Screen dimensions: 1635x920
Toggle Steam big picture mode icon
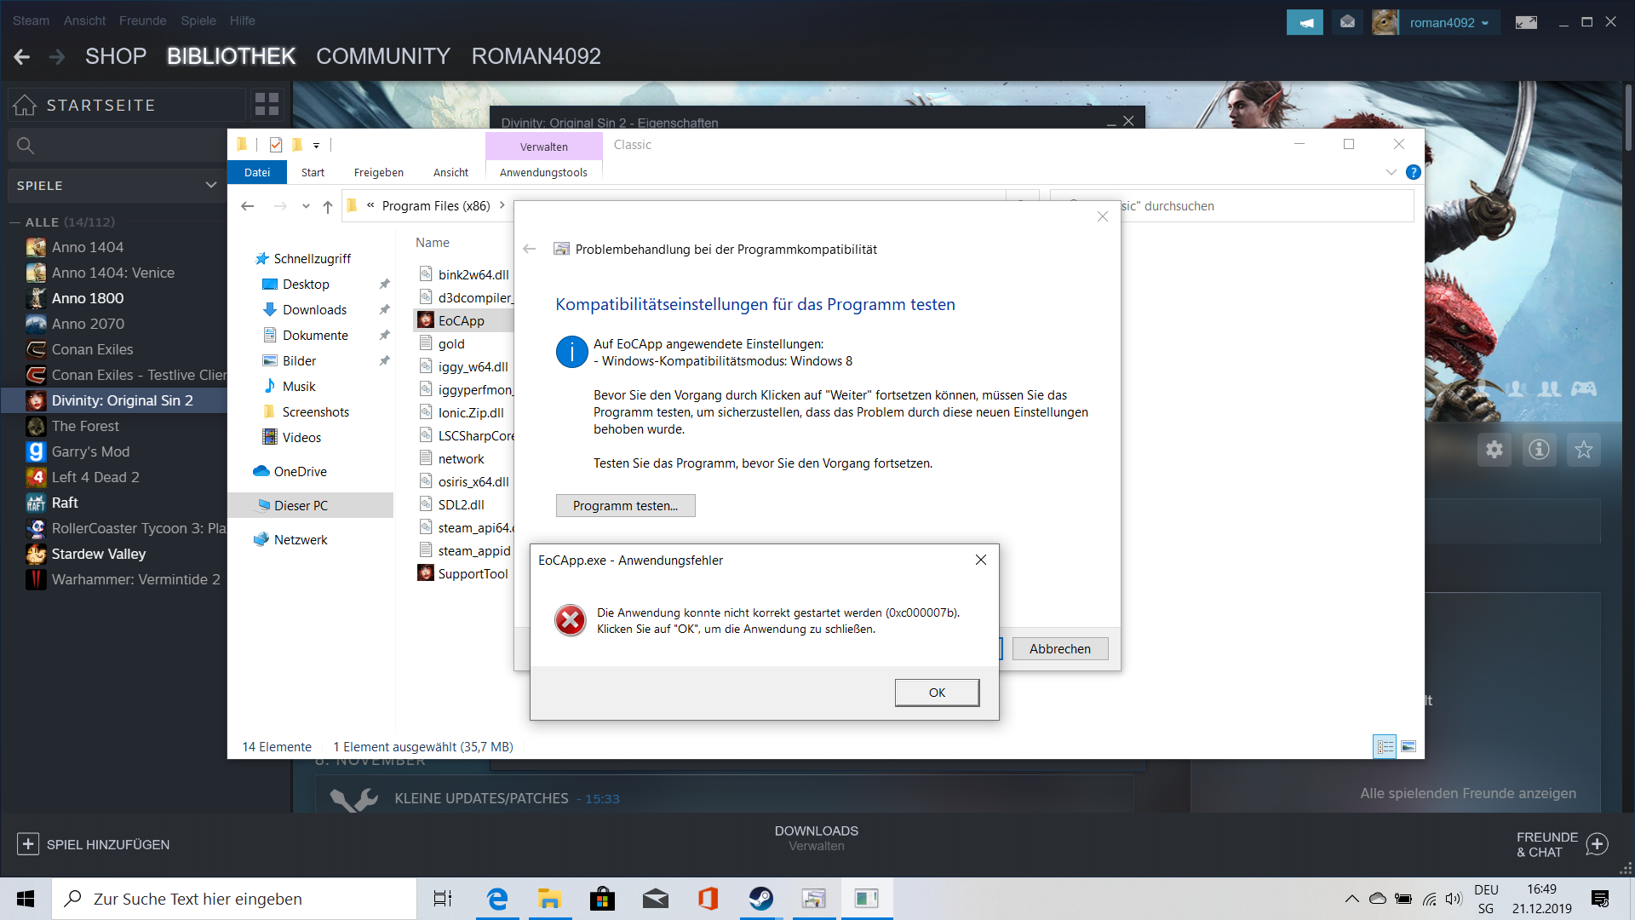[1526, 23]
